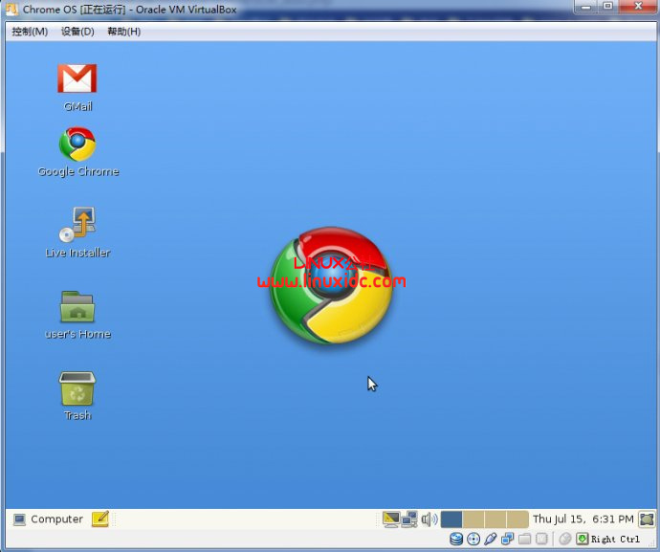Close the VirtualBox window

point(639,7)
